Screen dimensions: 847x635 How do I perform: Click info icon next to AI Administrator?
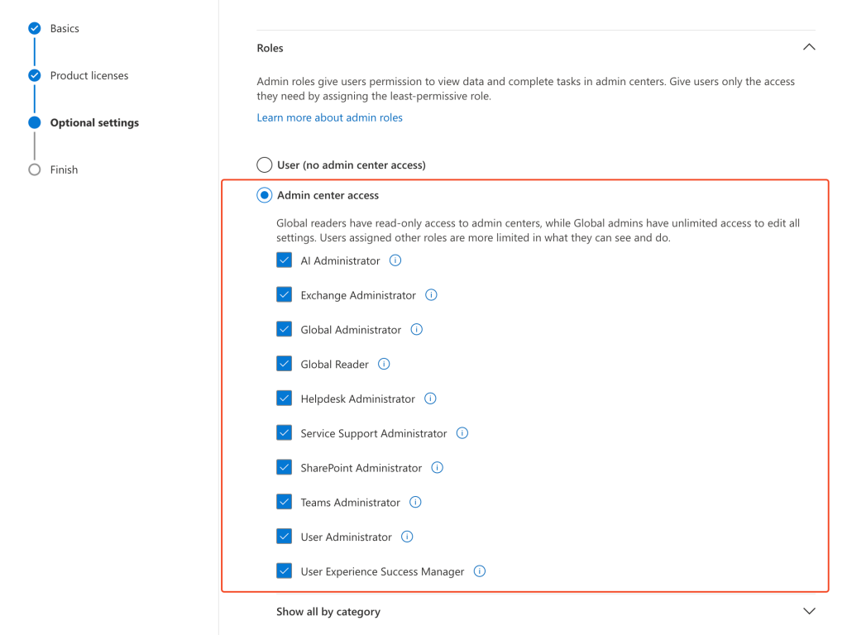coord(395,260)
